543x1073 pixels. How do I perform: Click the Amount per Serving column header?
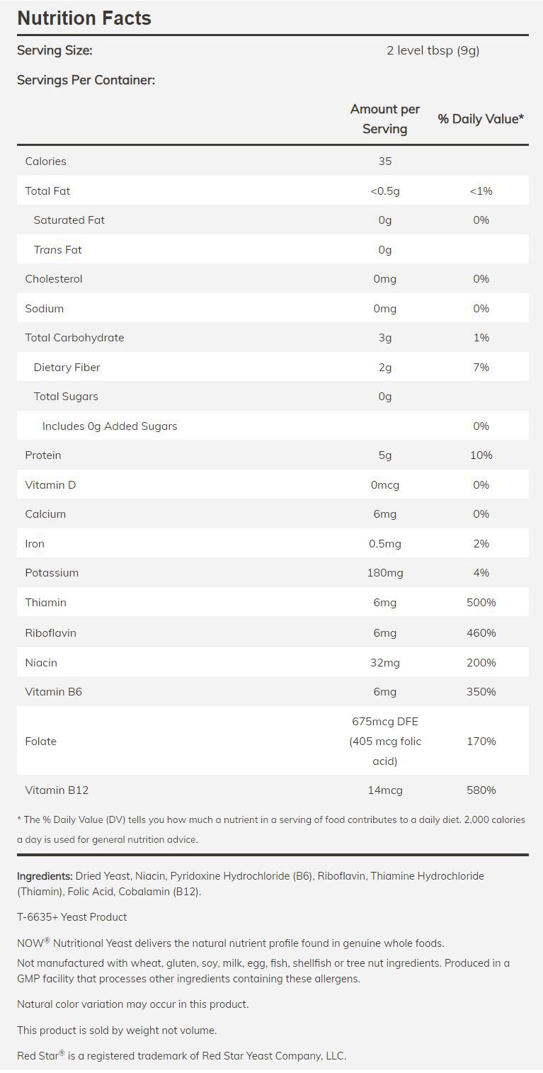(384, 118)
